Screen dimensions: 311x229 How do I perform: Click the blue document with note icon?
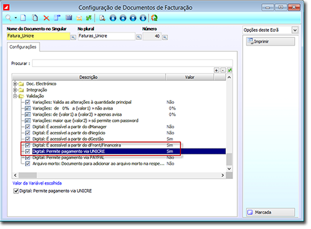(x=57, y=18)
